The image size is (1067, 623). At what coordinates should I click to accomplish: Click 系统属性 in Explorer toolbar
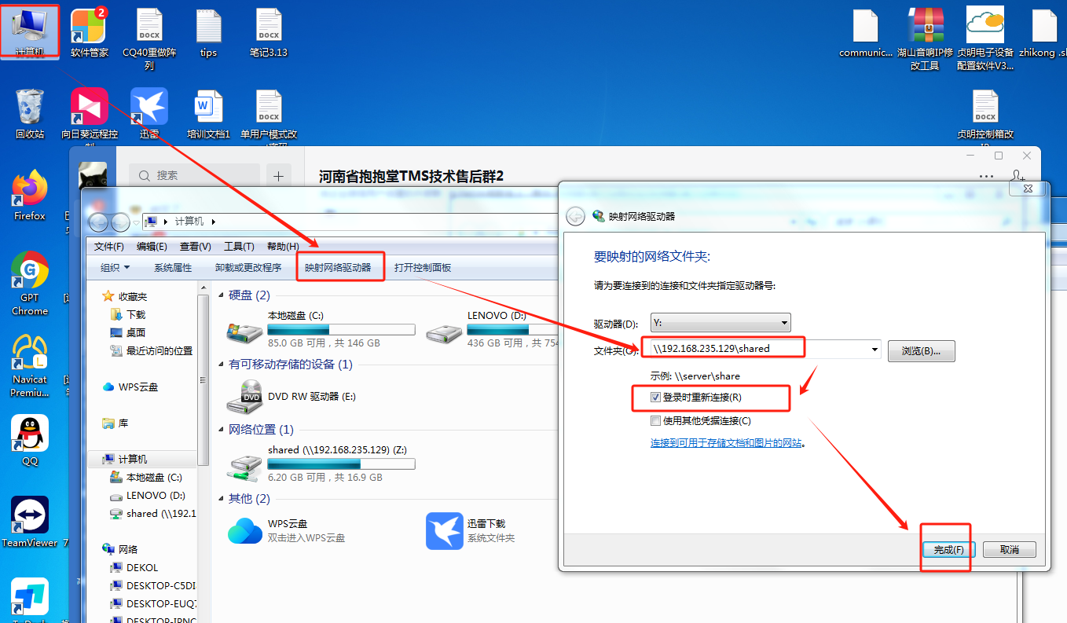click(x=173, y=268)
